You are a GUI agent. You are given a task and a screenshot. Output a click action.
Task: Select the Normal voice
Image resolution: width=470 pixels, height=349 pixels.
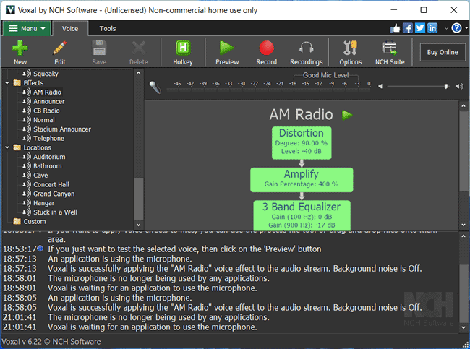(44, 120)
